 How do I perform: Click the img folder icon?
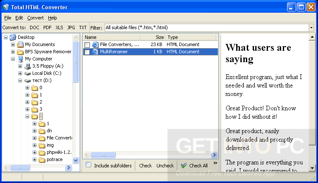[x=42, y=145]
